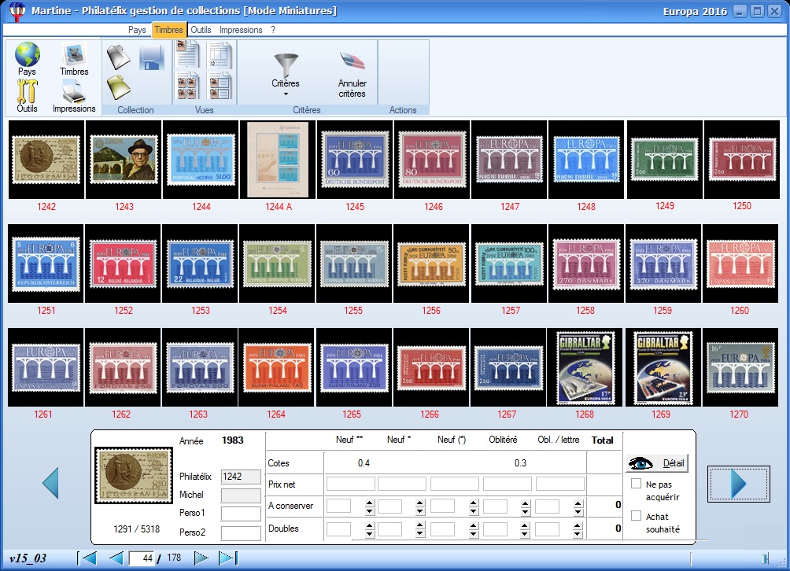This screenshot has width=790, height=571.
Task: Increase A conserver Oblitéré stepper
Action: point(526,503)
